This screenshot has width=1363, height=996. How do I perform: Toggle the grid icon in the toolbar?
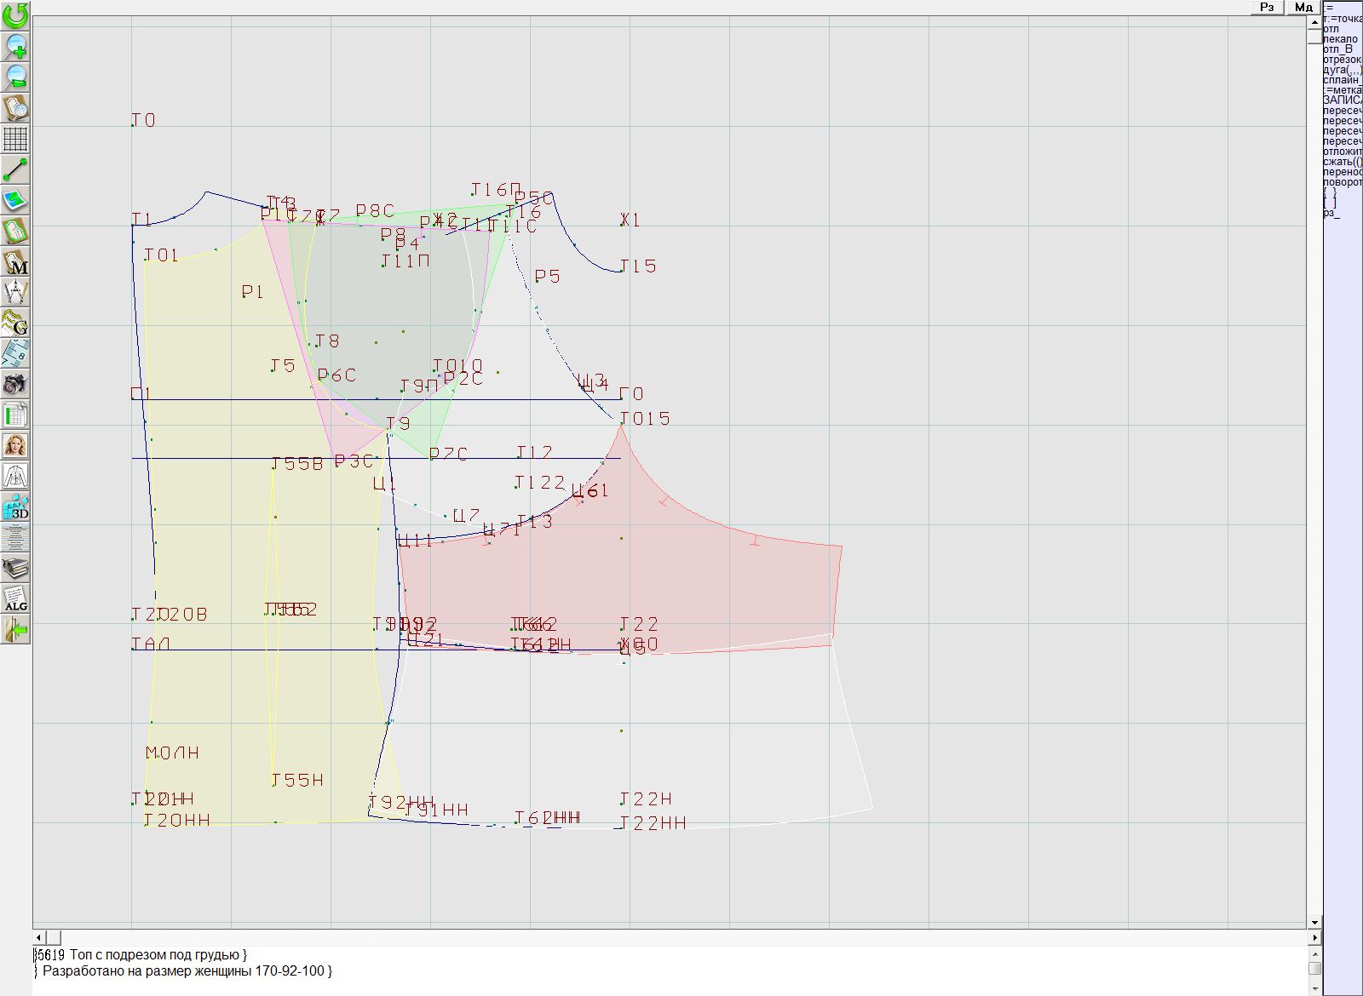pyautogui.click(x=15, y=139)
